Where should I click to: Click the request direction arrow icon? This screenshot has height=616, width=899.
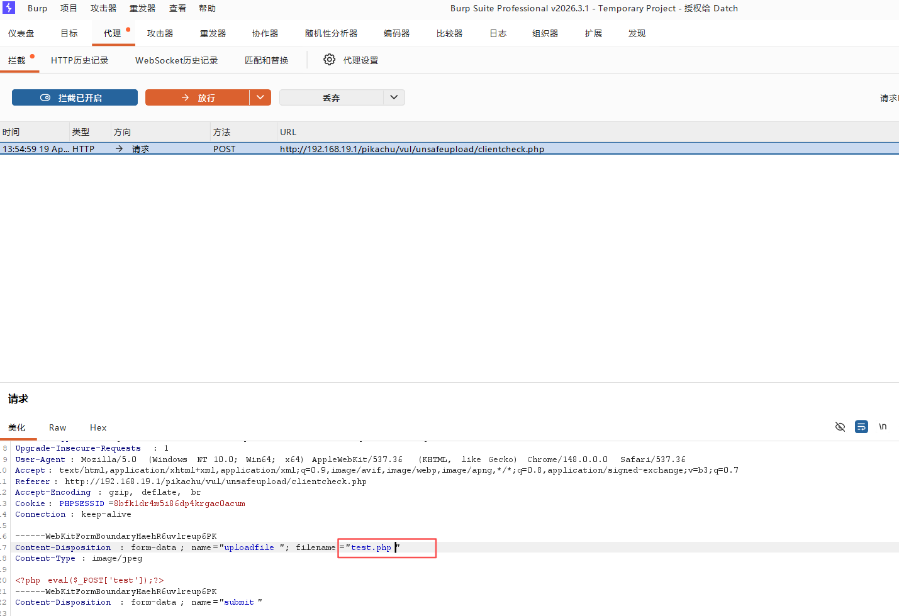tap(119, 149)
